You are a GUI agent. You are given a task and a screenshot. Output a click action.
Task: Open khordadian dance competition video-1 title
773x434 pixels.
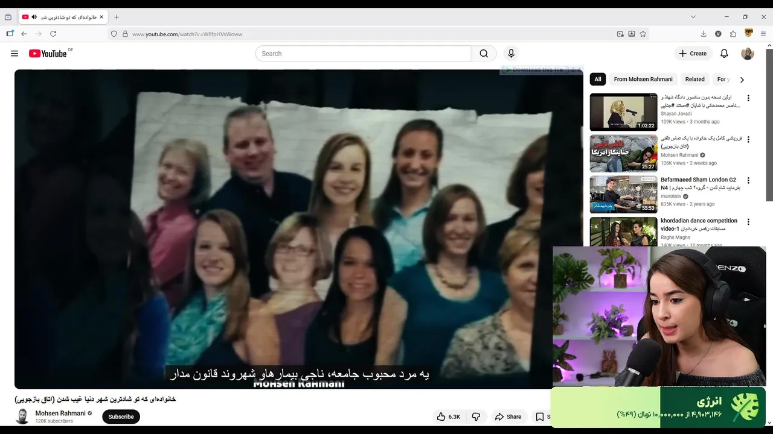pyautogui.click(x=699, y=225)
